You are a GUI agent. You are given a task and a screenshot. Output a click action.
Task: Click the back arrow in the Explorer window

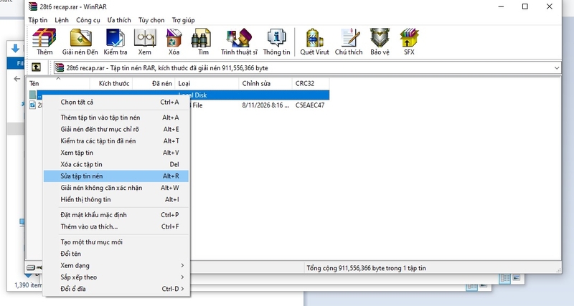(17, 79)
